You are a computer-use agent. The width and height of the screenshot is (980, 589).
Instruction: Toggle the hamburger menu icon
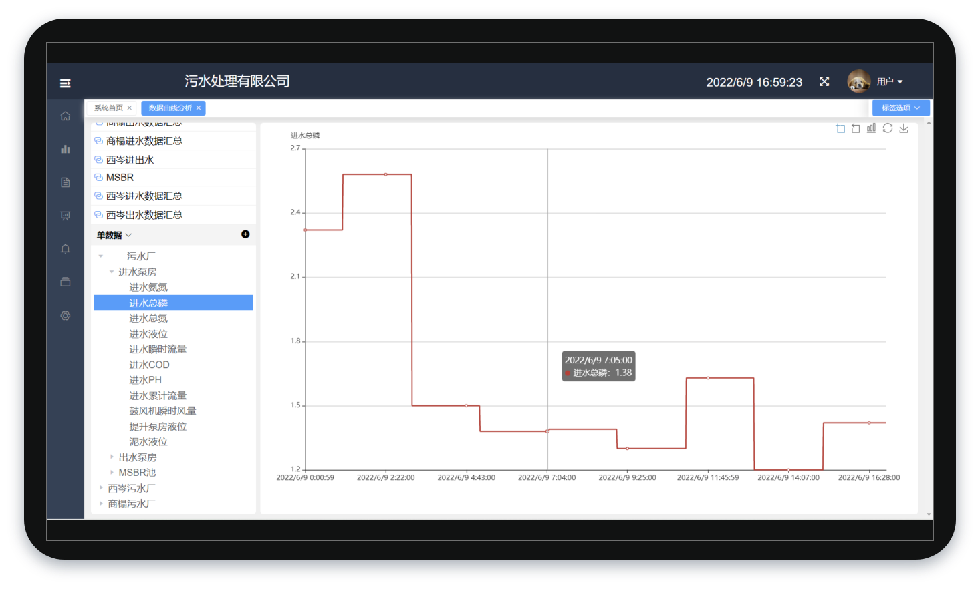tap(65, 83)
